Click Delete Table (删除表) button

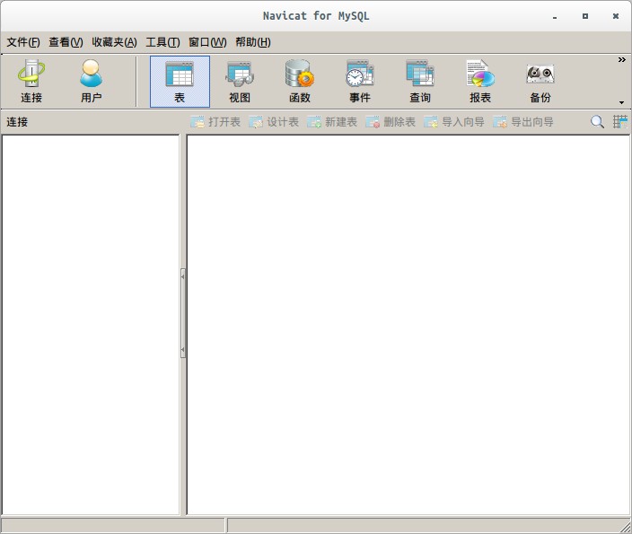391,122
